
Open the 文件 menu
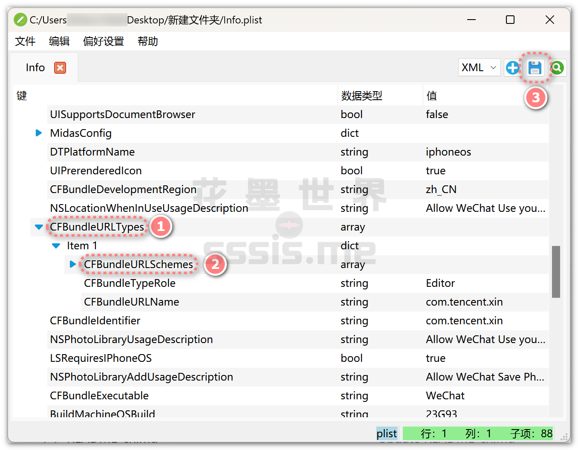pyautogui.click(x=25, y=41)
